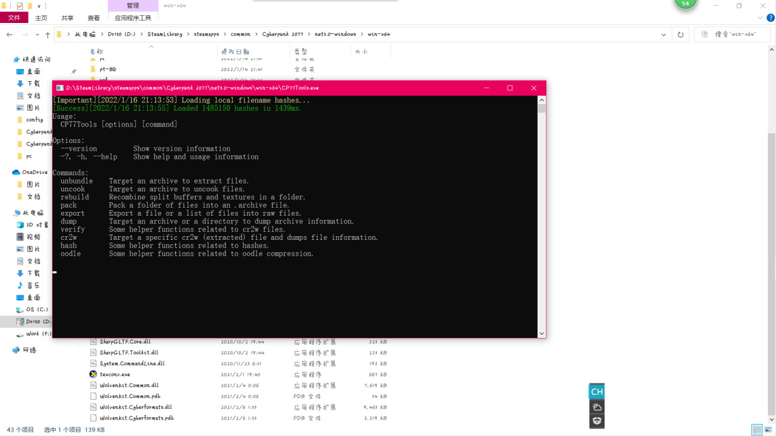Sort by the 大小 column header
776x436 pixels.
click(361, 52)
